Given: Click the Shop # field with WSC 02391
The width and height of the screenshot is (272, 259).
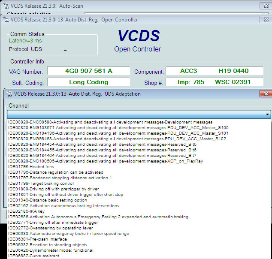Looking at the screenshot, I should pos(215,82).
